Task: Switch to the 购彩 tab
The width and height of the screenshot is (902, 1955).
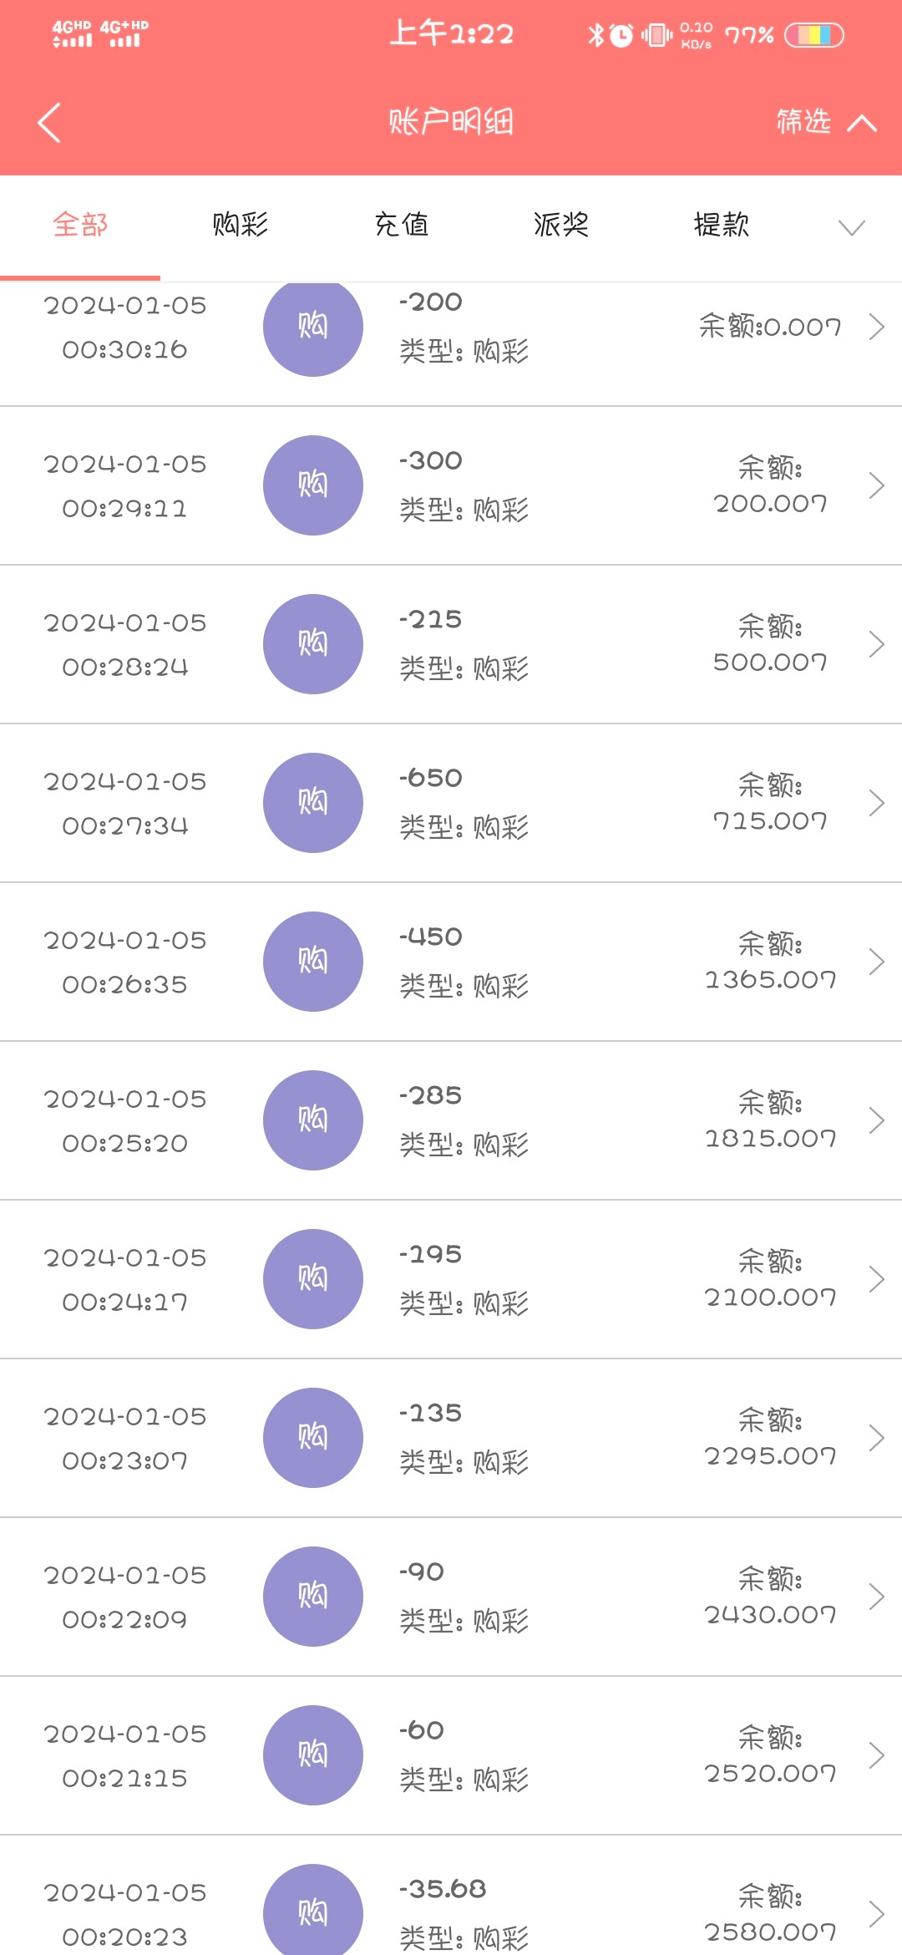Action: [x=240, y=225]
